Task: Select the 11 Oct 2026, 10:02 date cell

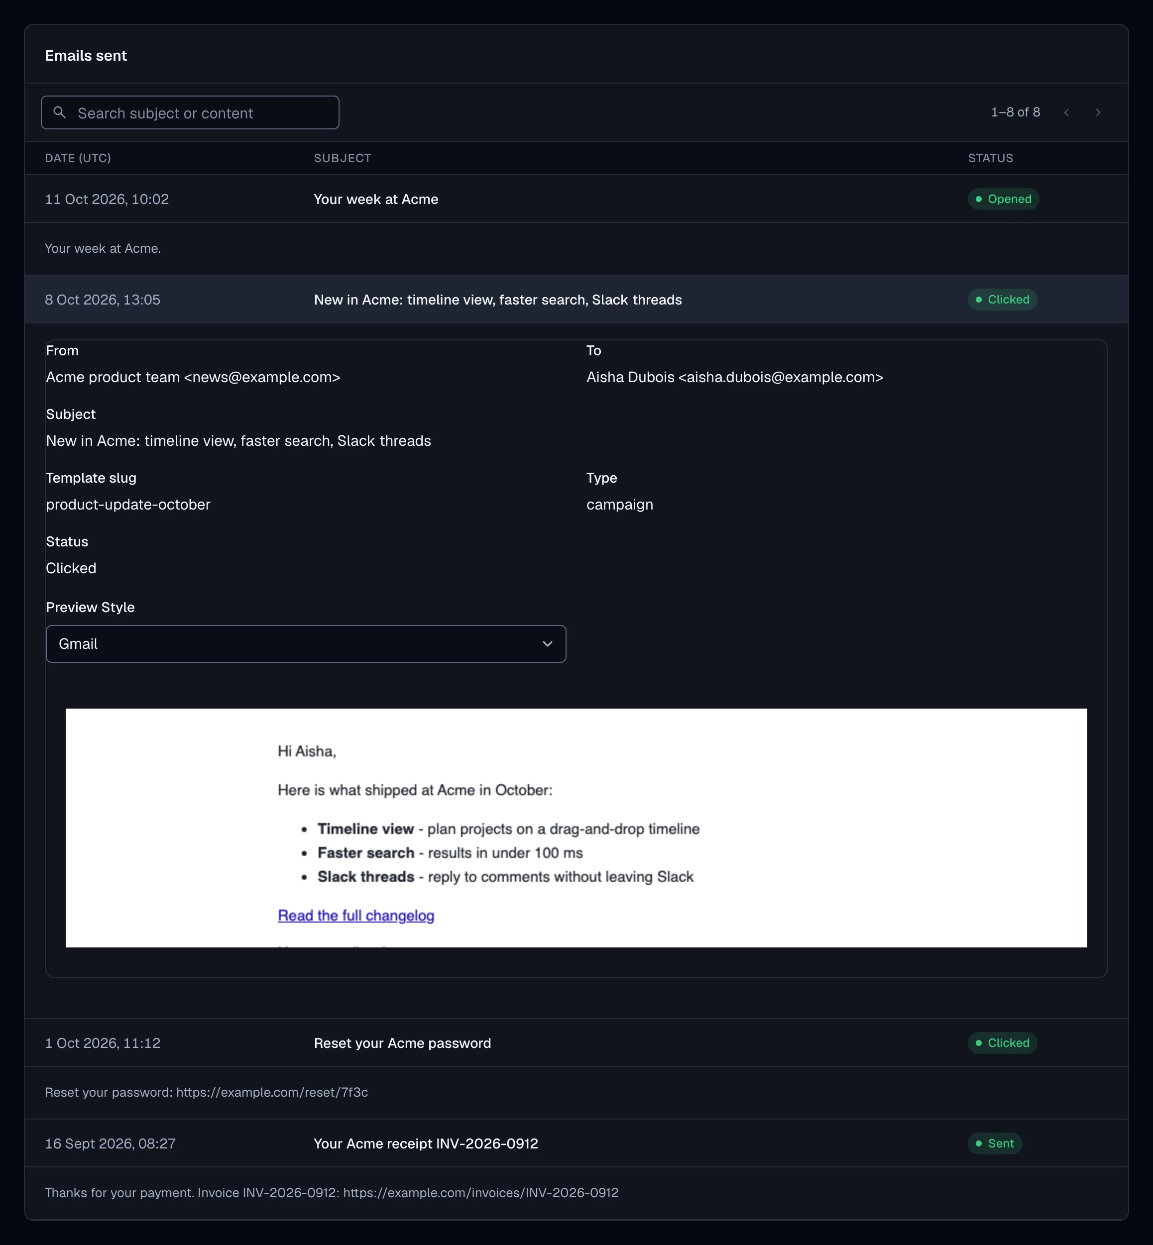Action: point(107,199)
